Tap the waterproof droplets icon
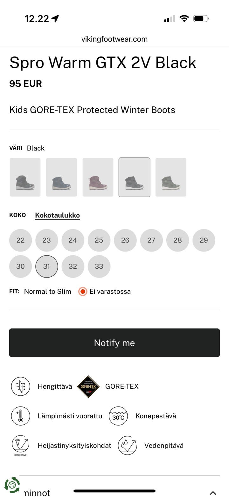Viewport: 229px width, 497px height. 127,445
